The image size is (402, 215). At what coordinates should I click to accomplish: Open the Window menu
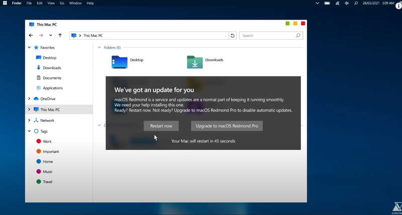[x=75, y=3]
